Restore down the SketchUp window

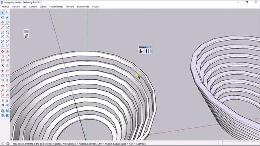(247, 2)
